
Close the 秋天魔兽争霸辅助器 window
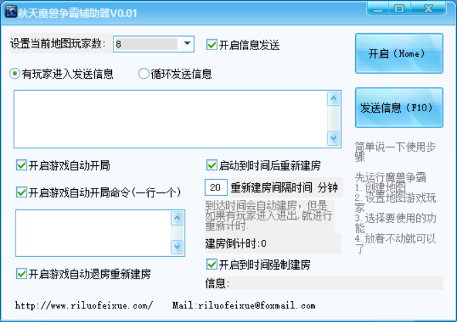pos(428,9)
